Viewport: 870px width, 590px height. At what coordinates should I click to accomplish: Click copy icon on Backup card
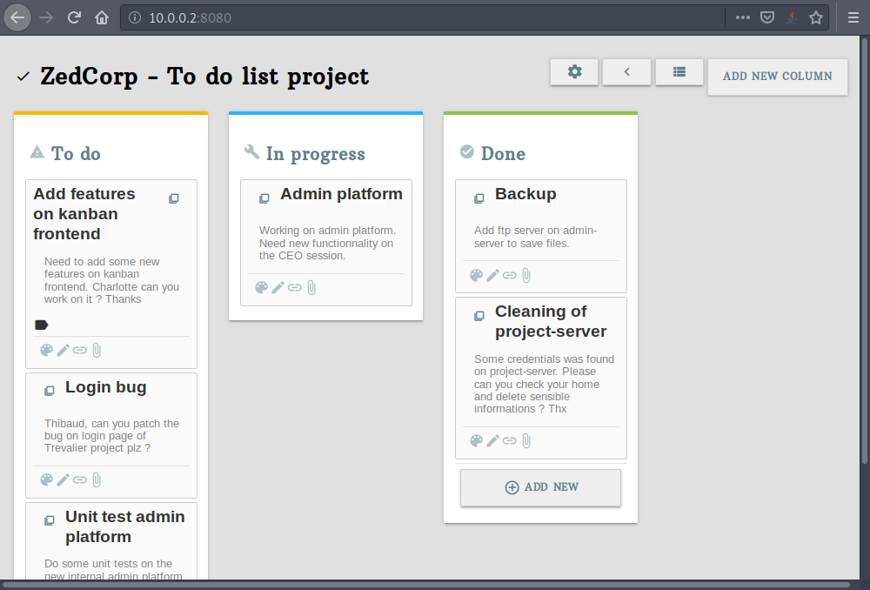478,198
